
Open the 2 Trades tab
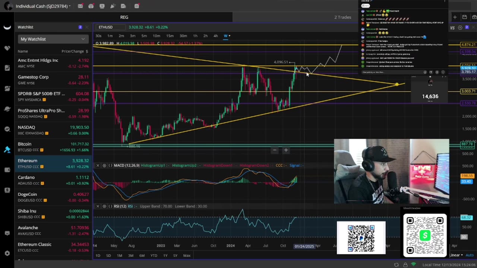click(342, 17)
